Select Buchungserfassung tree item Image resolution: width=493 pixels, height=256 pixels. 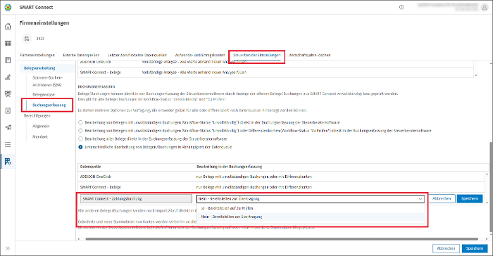tap(49, 105)
